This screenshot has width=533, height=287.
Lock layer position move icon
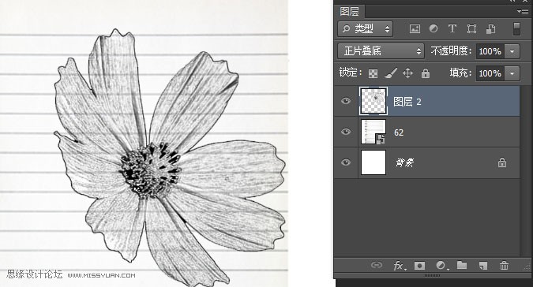tap(407, 73)
